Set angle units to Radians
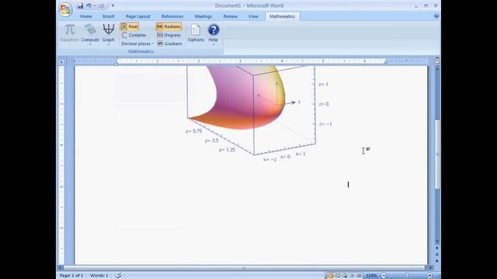 [x=169, y=26]
